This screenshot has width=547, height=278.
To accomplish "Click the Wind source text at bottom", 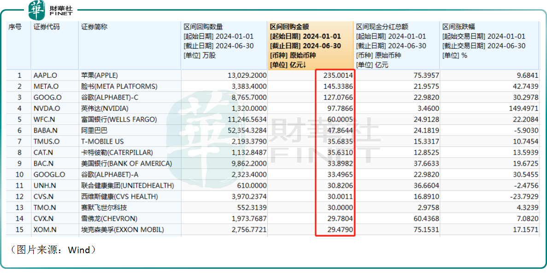I will (x=79, y=250).
